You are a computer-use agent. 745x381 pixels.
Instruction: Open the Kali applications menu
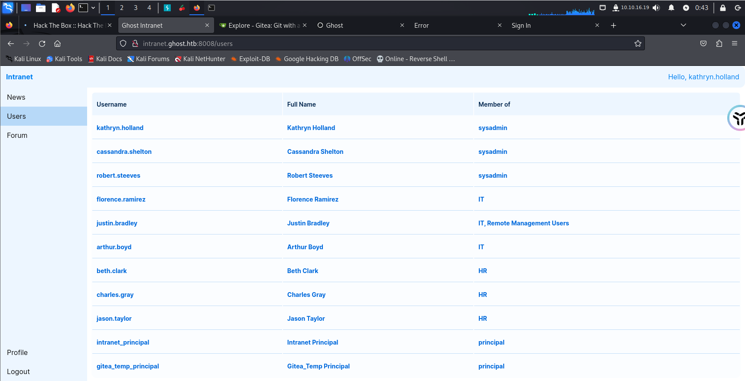[8, 8]
